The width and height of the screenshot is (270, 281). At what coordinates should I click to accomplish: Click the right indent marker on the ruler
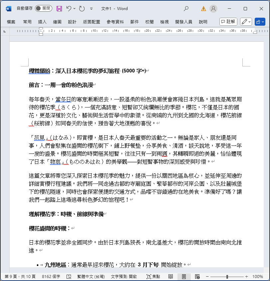point(255,32)
